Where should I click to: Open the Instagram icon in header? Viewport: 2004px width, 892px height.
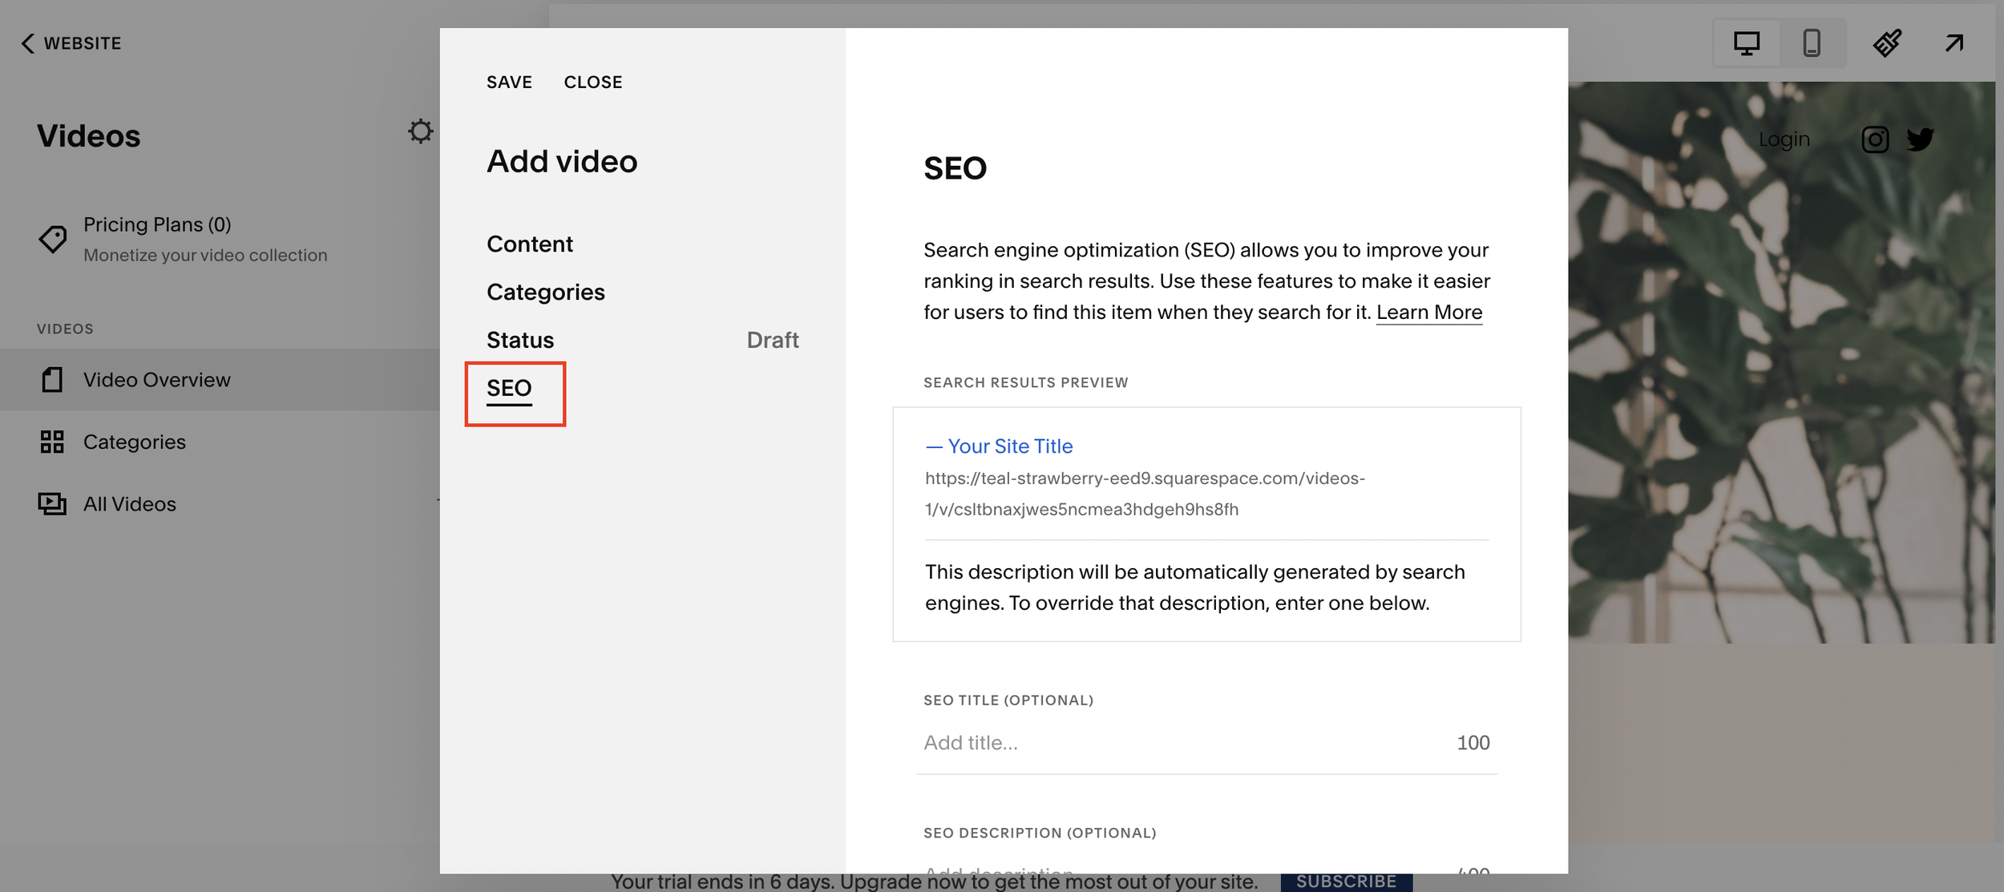(x=1875, y=139)
